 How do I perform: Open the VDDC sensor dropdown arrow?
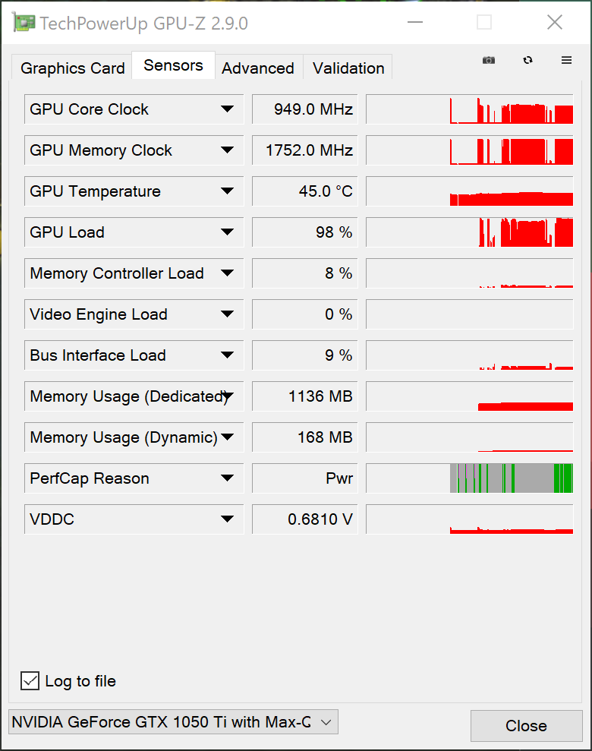227,519
